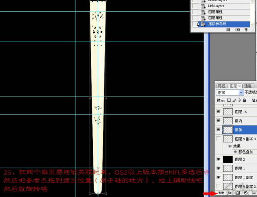Viewport: 257px width, 197px height.
Task: Show layer 图层 9 副本 2 visibility box
Action: click(218, 186)
